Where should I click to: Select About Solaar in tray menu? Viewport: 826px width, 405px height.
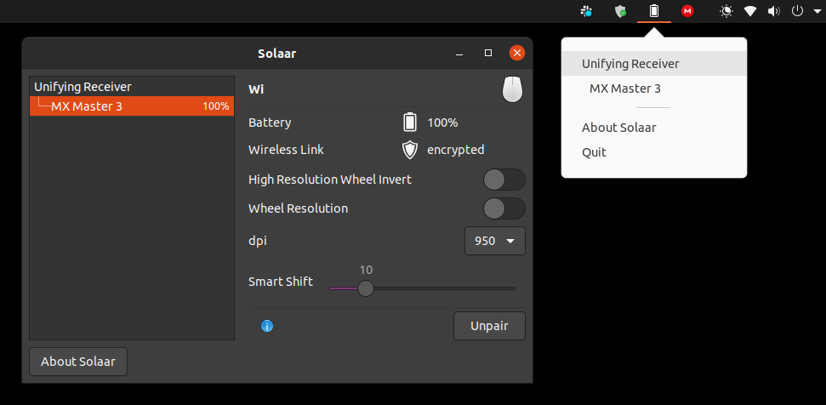[654, 128]
